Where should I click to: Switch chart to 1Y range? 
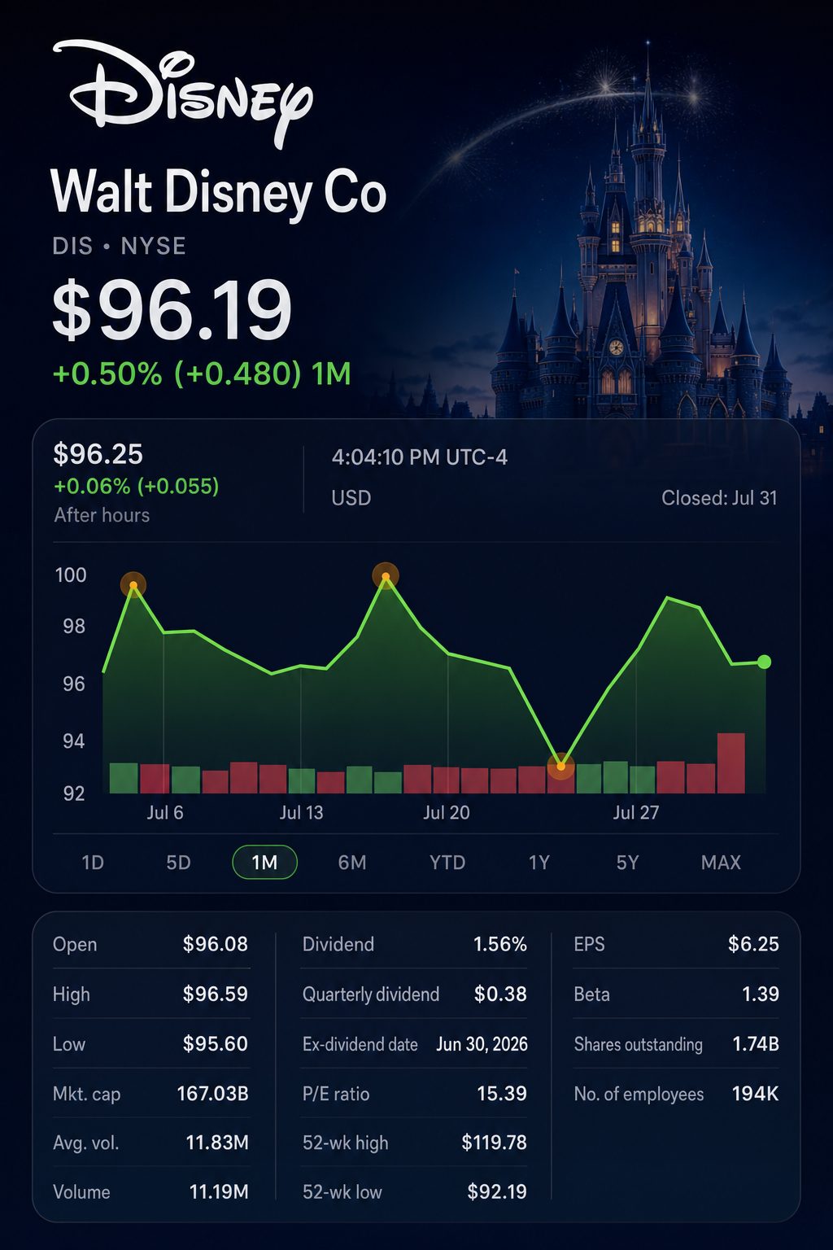click(x=539, y=863)
